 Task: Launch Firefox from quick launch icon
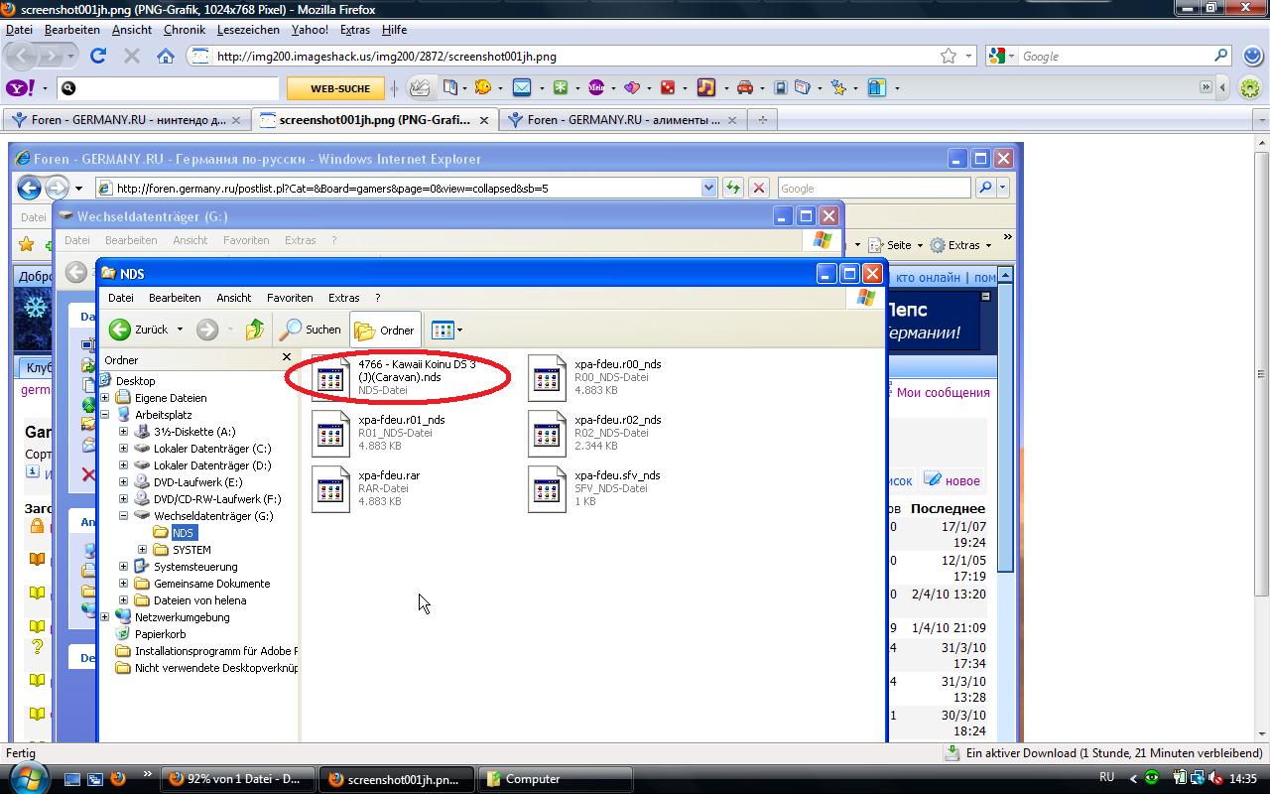(x=117, y=779)
